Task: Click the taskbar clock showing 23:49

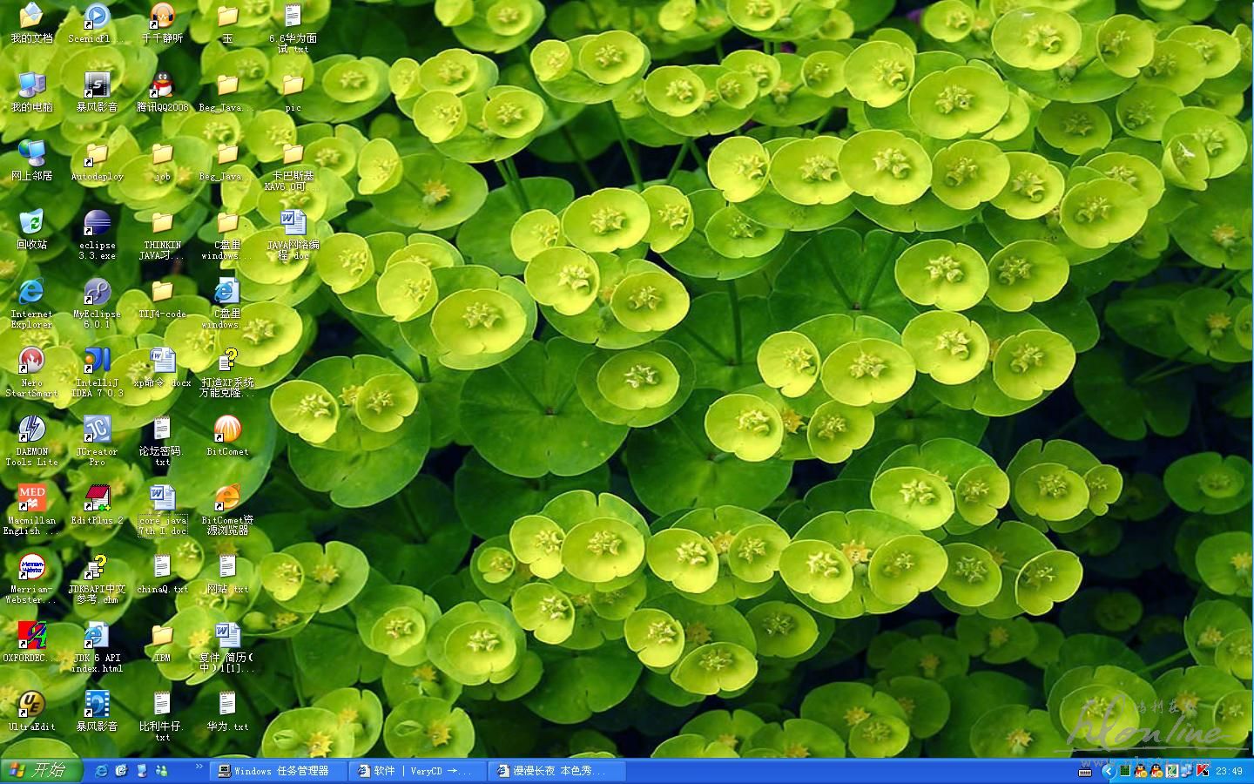Action: coord(1229,771)
